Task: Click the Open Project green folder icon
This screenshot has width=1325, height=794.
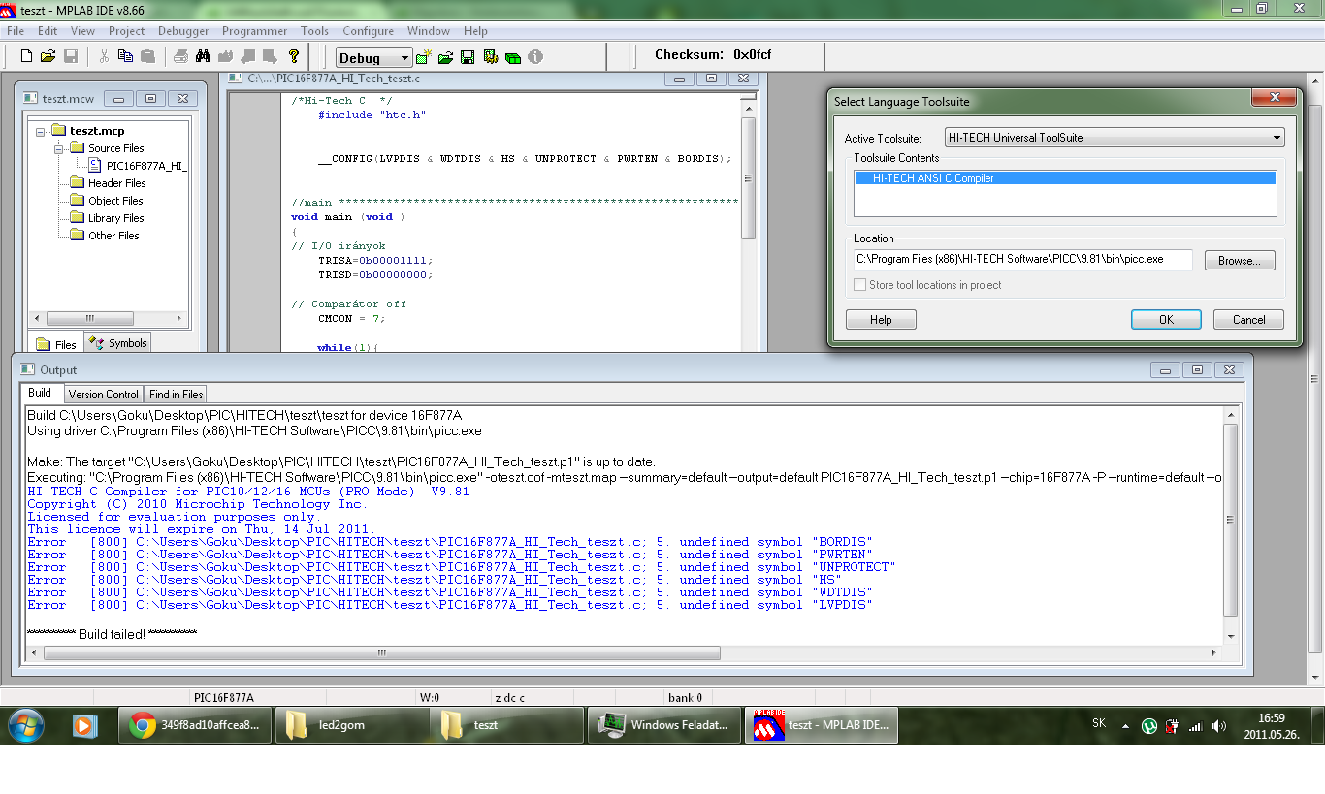Action: coord(445,57)
